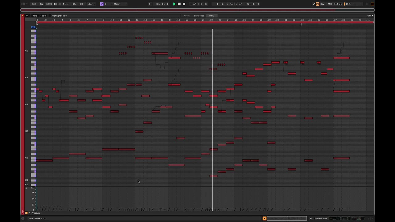395x222 pixels.
Task: Click the magnifier zoom icon
Action: click(27, 16)
